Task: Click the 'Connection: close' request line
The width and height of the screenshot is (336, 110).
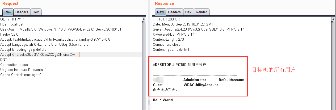Action: pos(14,65)
